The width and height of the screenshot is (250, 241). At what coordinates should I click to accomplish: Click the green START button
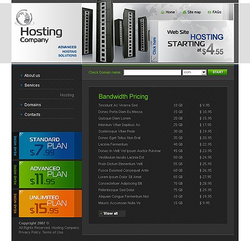[217, 72]
